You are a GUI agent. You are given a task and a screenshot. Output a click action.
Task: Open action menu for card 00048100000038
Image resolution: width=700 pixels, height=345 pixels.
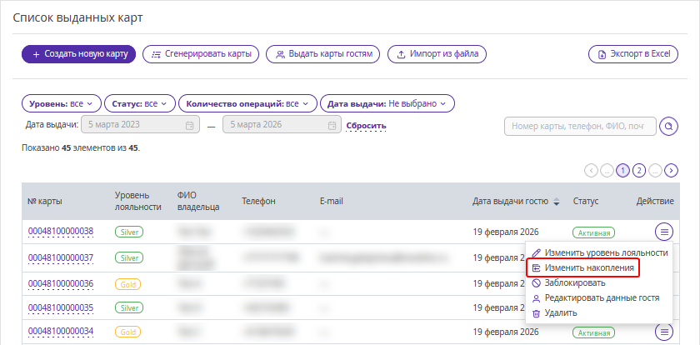pos(663,231)
